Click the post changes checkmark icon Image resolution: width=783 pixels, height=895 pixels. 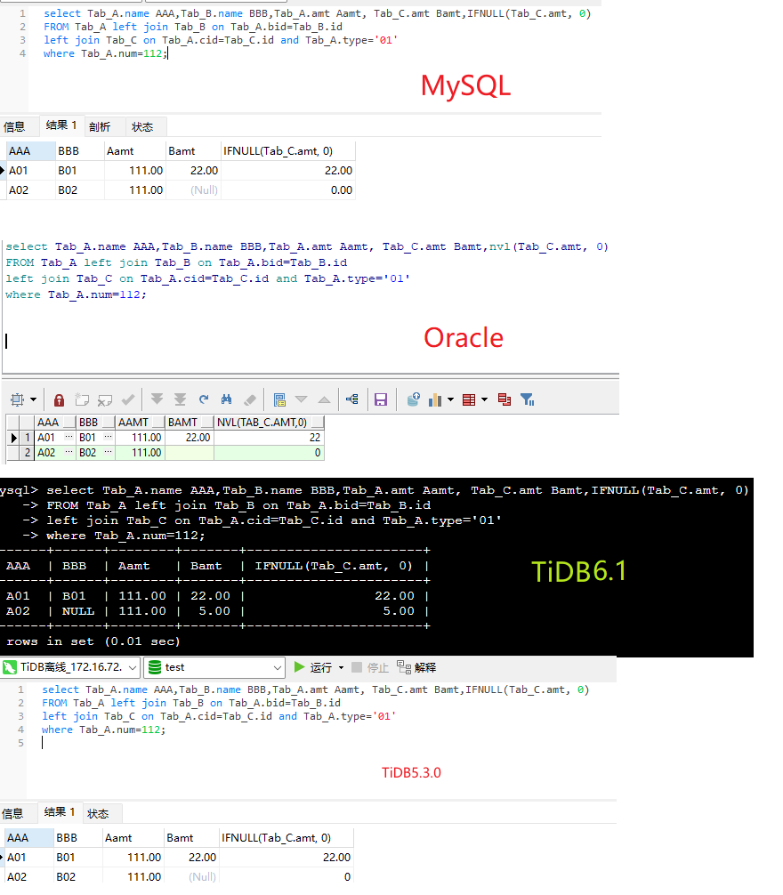coord(128,399)
